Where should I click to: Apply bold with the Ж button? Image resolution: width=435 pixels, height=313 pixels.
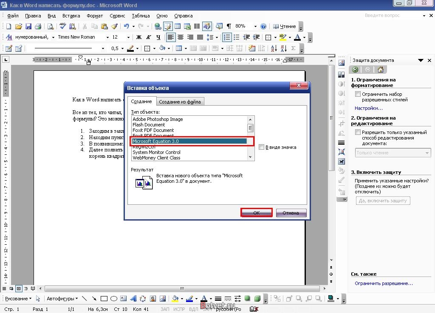pos(139,37)
